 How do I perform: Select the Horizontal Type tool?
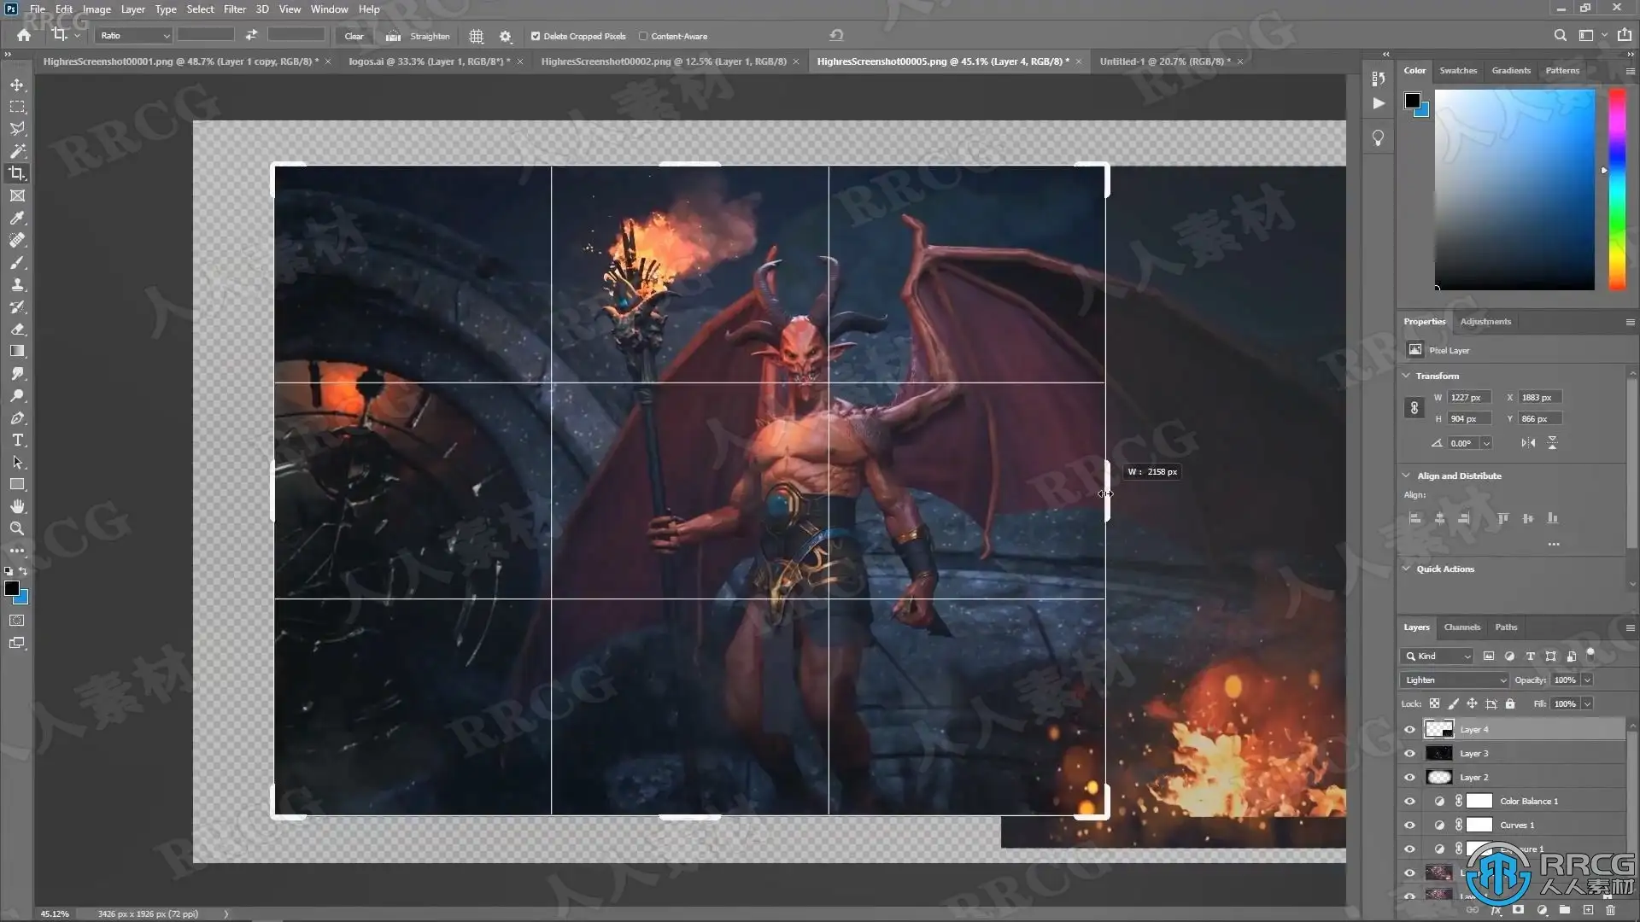point(17,440)
